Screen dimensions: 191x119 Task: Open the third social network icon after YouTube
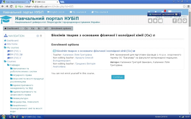[x=185, y=21]
